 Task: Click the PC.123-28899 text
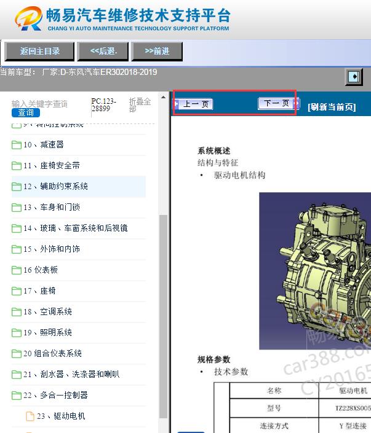coord(104,105)
